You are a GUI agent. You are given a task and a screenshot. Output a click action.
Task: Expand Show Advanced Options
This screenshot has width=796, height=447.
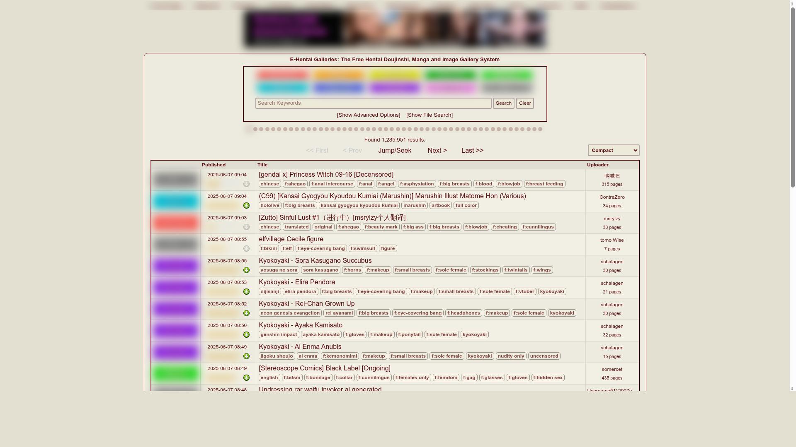[368, 115]
